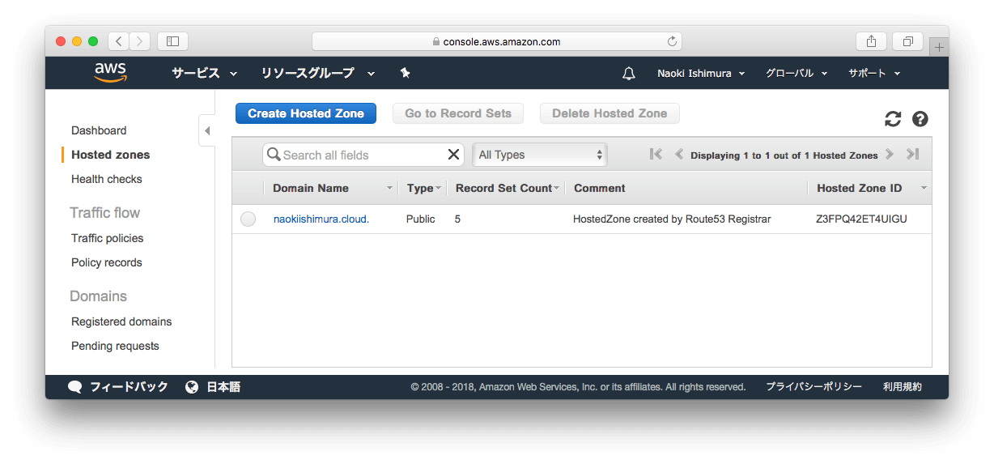This screenshot has height=464, width=994.
Task: Select the naokiishimura.cloud. radio button
Action: pyautogui.click(x=248, y=219)
